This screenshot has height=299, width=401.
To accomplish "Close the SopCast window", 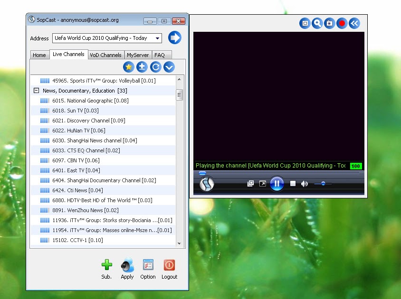I will (179, 21).
